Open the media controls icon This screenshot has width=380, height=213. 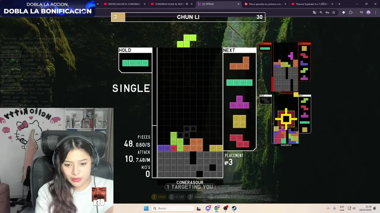(361, 12)
